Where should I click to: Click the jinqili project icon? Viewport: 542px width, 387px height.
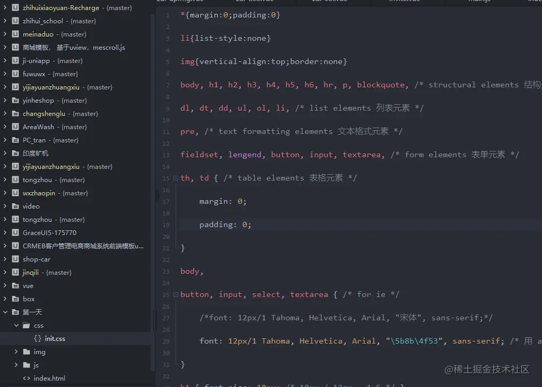pyautogui.click(x=15, y=272)
